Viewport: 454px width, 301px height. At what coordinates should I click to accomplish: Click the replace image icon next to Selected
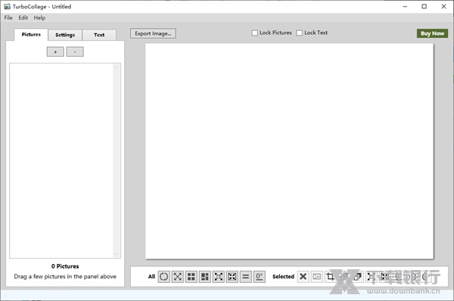pyautogui.click(x=317, y=277)
